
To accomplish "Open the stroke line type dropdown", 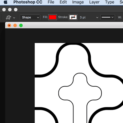I will [108, 17].
